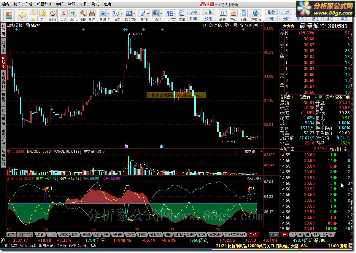Image resolution: width=356 pixels, height=253 pixels.
Task: Toggle 窗 window layout
Action: [x=241, y=25]
